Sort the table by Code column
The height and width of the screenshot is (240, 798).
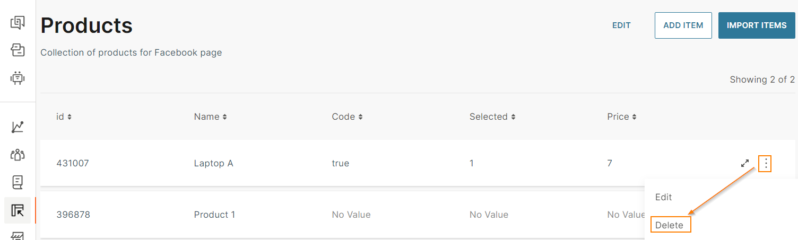[x=347, y=117]
